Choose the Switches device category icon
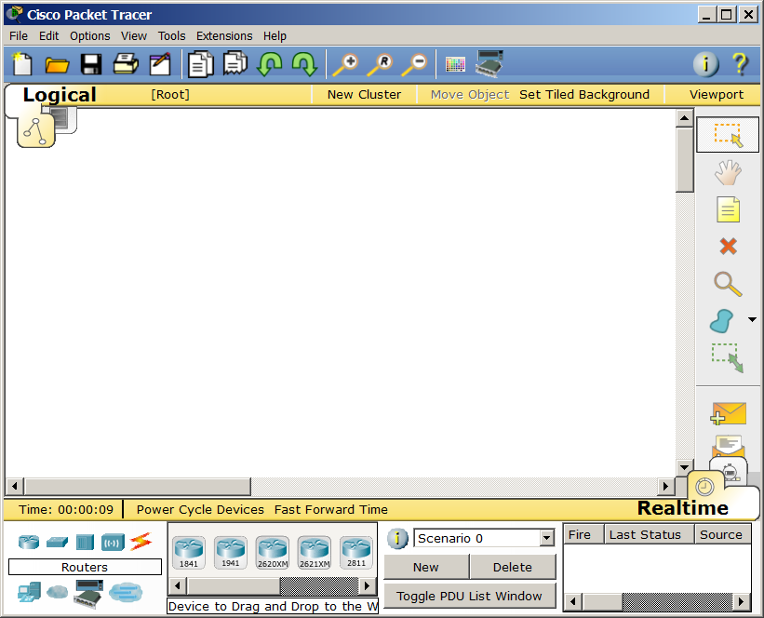The height and width of the screenshot is (618, 764). pyautogui.click(x=57, y=542)
